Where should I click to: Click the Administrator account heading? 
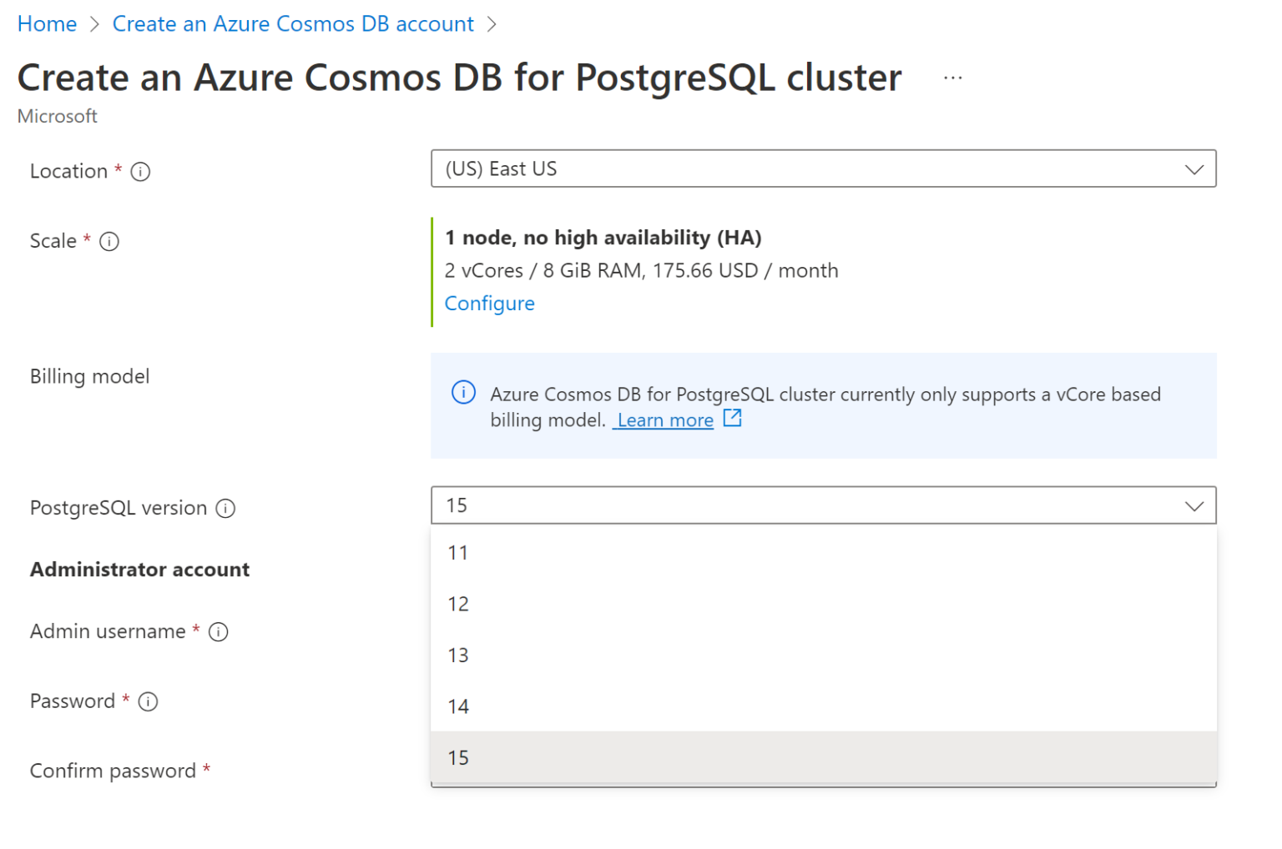click(139, 570)
